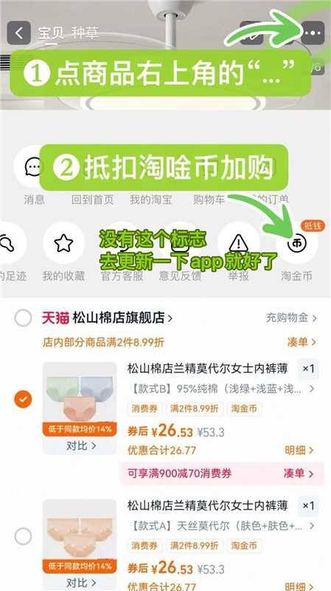
Task: Uncheck the selected 款式B item checkbox
Action: coord(23,400)
